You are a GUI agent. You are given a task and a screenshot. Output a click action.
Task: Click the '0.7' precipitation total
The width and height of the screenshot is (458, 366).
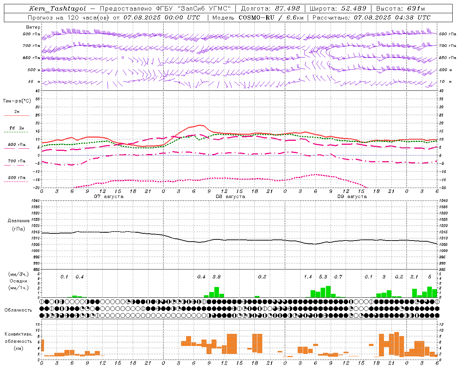(x=338, y=277)
